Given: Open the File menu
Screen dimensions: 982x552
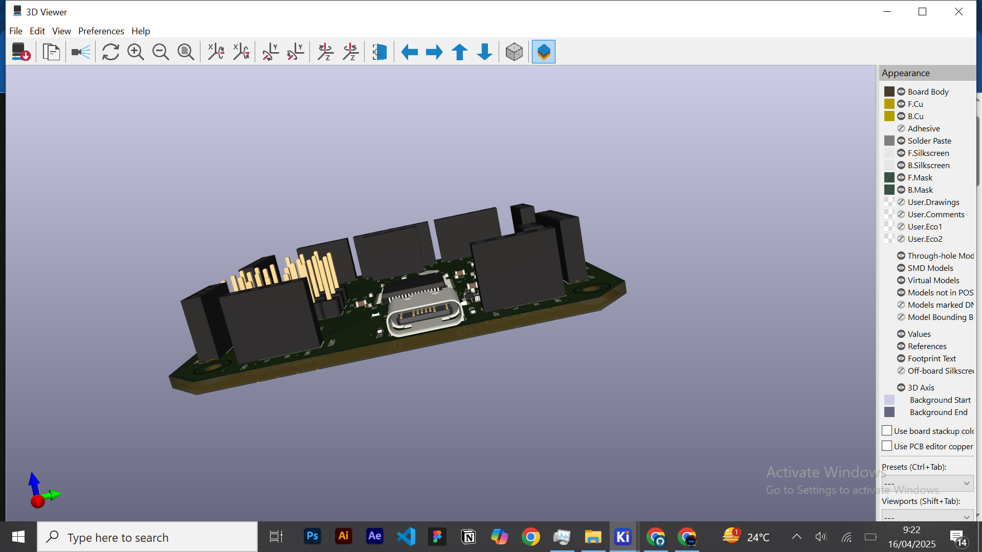Looking at the screenshot, I should 16,31.
